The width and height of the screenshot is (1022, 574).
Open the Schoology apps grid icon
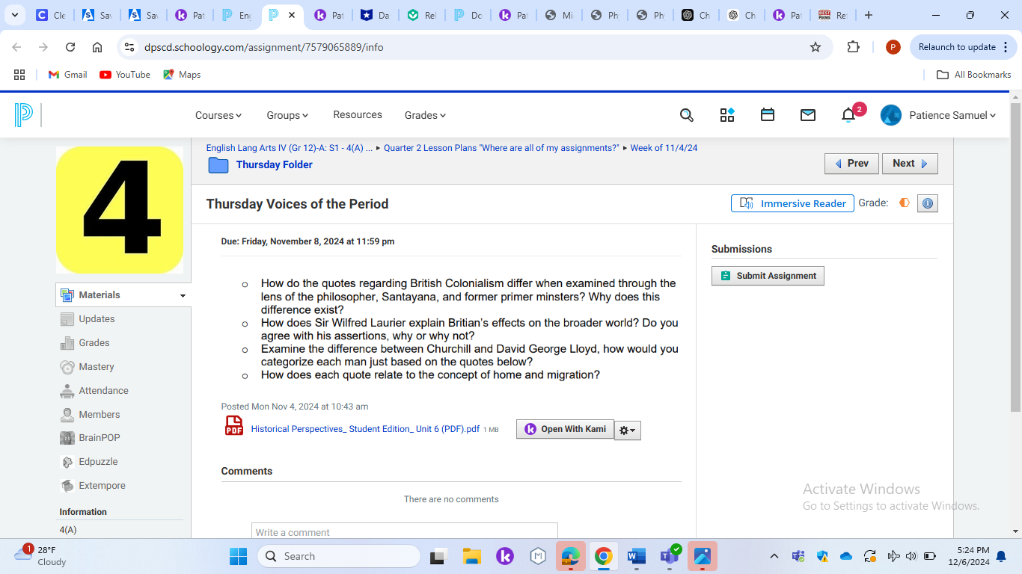coord(727,115)
